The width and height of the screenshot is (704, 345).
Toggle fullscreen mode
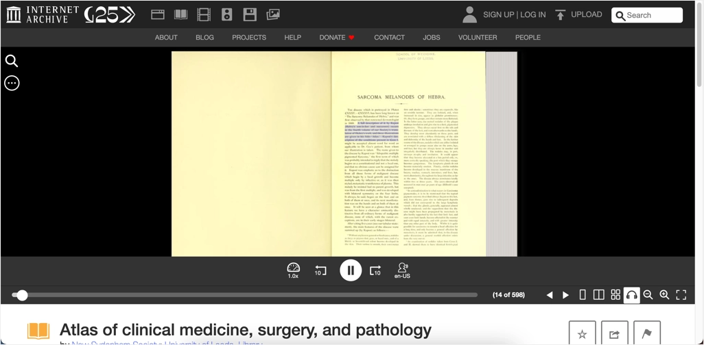coord(681,295)
